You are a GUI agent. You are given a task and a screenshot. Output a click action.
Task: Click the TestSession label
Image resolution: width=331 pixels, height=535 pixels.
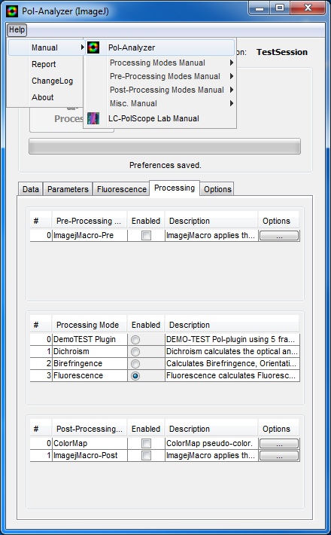[282, 52]
